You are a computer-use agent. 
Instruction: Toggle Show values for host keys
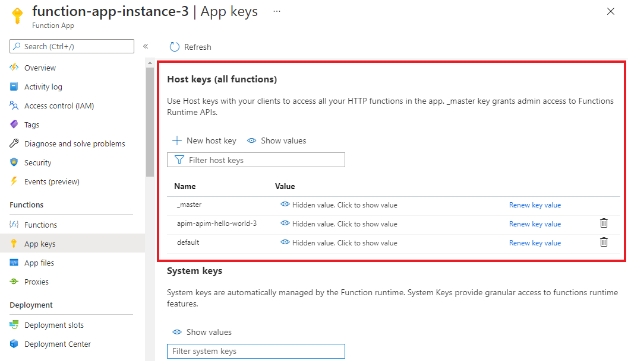pyautogui.click(x=277, y=140)
